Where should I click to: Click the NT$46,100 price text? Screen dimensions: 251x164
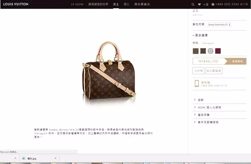click(x=208, y=61)
